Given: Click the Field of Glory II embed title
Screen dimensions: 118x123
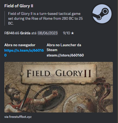Looking at the screenshot, I should [x=19, y=6].
